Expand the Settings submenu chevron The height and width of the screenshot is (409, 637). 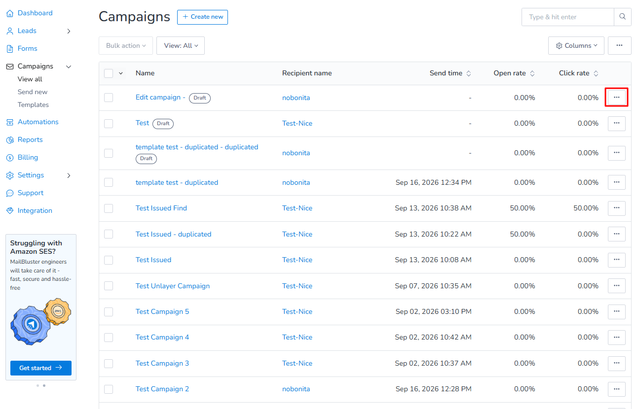tap(69, 175)
